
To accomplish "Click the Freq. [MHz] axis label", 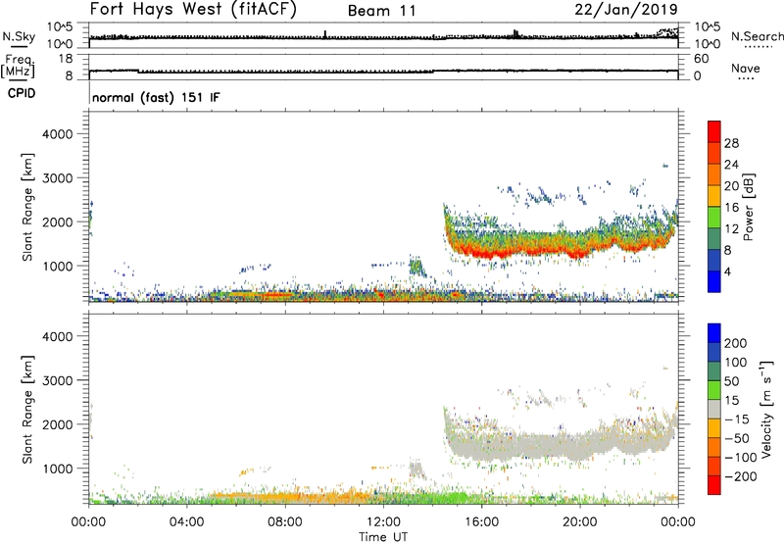I will point(19,66).
